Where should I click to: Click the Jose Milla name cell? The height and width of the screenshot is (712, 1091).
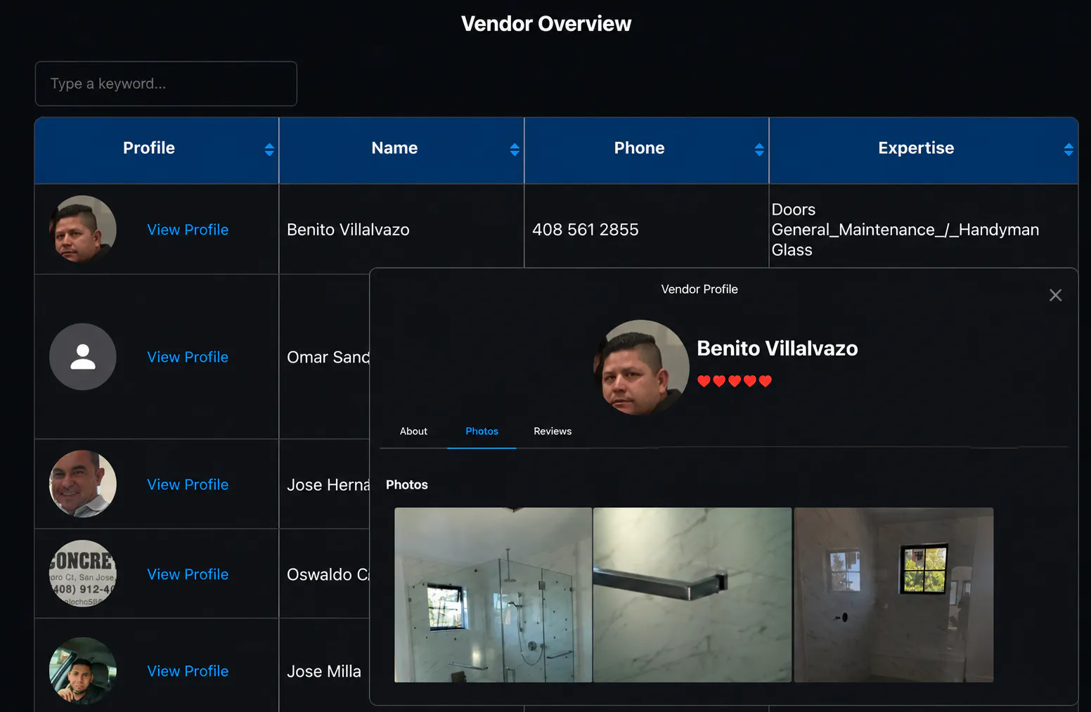[324, 671]
